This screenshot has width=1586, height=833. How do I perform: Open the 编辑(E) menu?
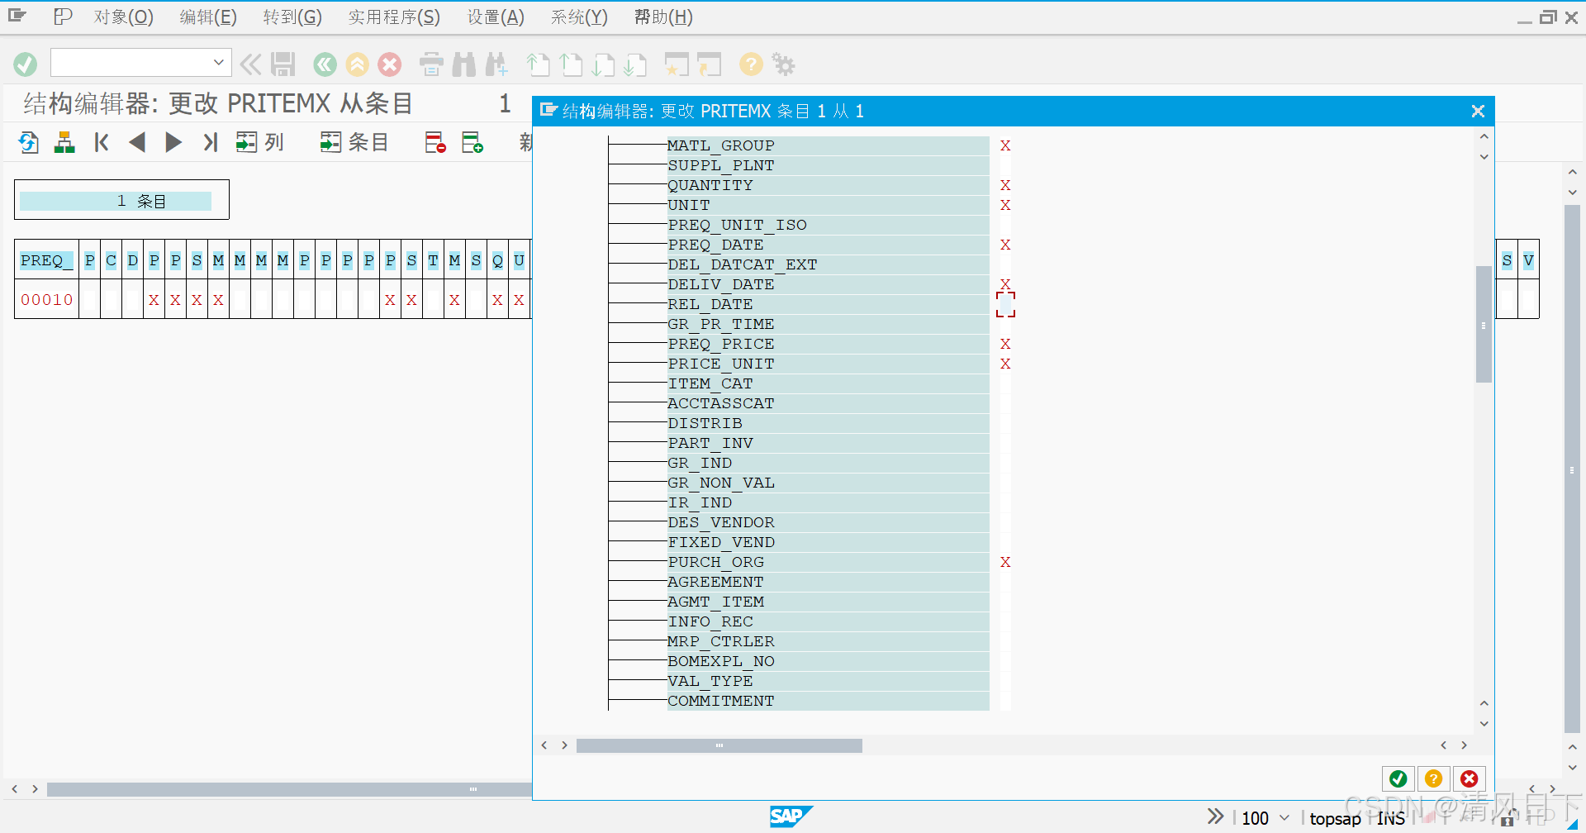[x=207, y=17]
